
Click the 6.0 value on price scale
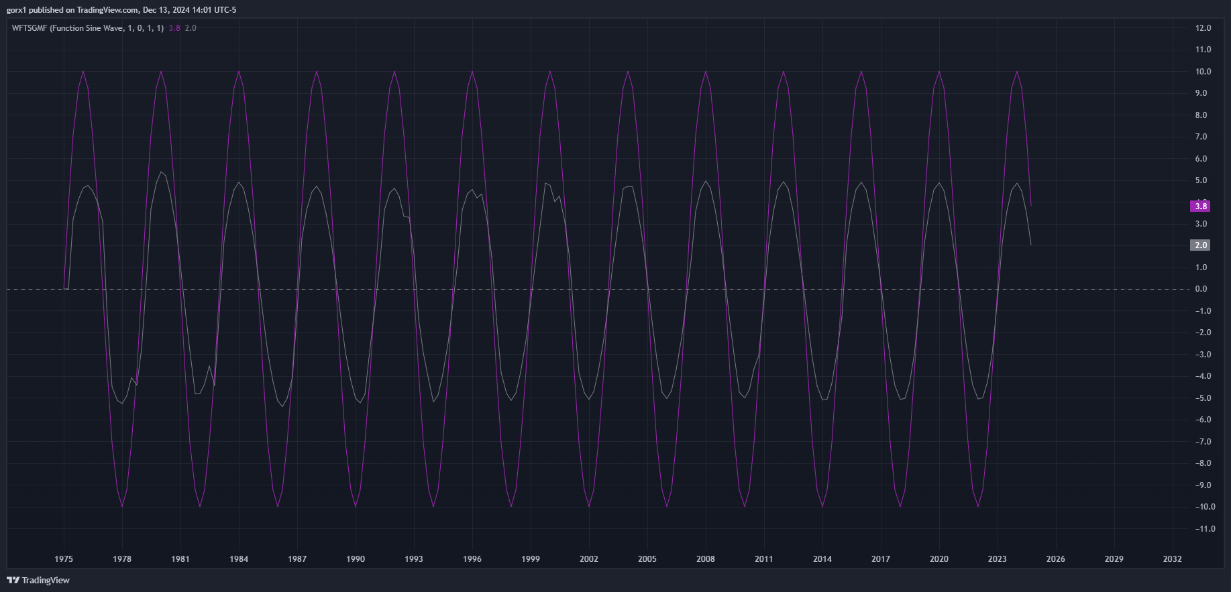point(1201,159)
